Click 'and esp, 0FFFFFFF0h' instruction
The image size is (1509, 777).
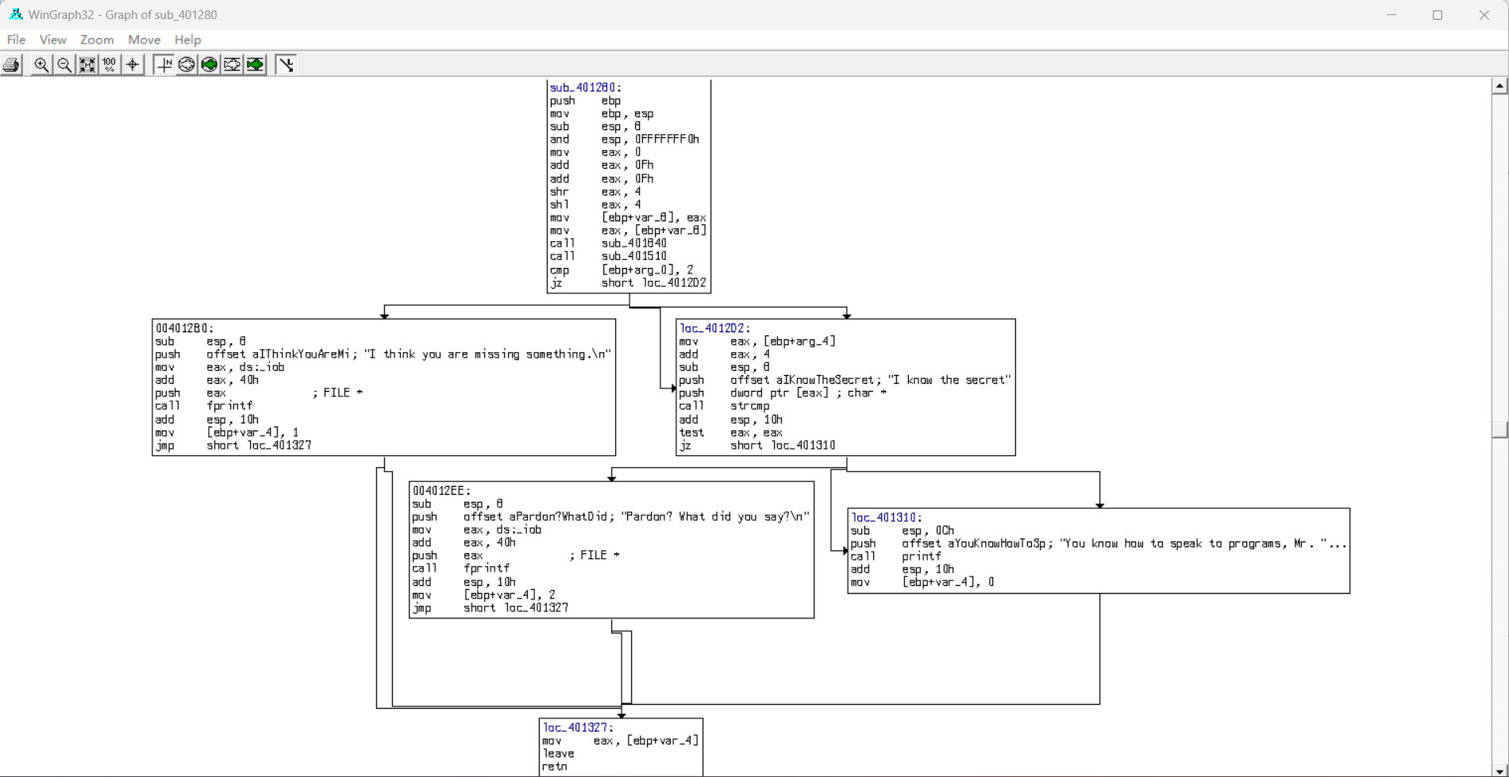click(x=625, y=140)
